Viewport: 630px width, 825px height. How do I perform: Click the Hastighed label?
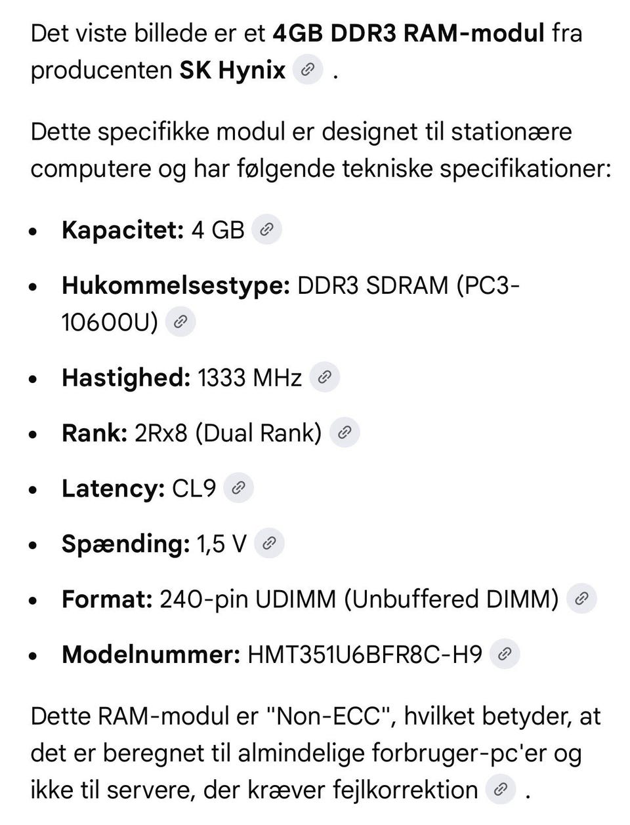tap(126, 378)
